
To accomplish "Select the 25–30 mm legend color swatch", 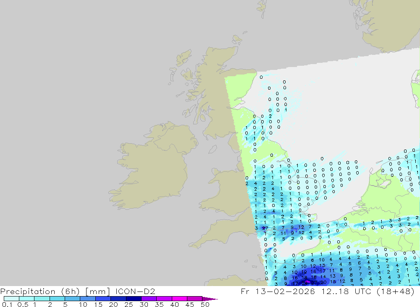I will coord(134,299).
